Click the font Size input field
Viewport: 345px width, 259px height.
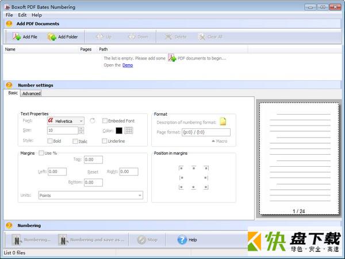[63, 131]
